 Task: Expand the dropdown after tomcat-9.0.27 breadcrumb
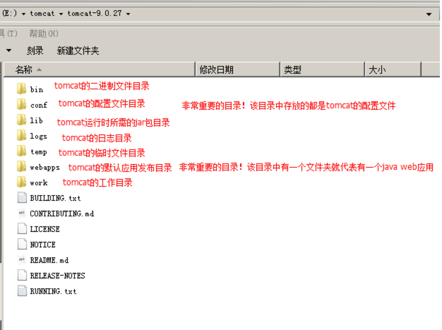[x=128, y=14]
